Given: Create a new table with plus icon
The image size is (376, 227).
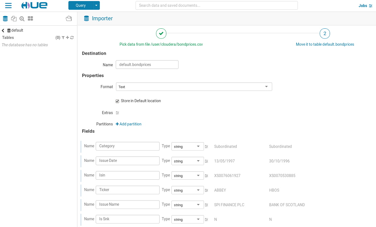Looking at the screenshot, I should (68, 37).
